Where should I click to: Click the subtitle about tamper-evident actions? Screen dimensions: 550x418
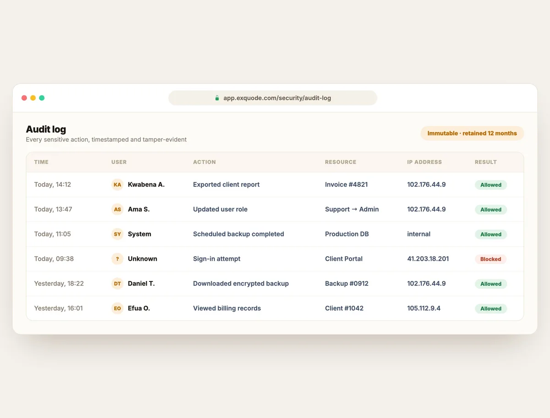pos(106,140)
